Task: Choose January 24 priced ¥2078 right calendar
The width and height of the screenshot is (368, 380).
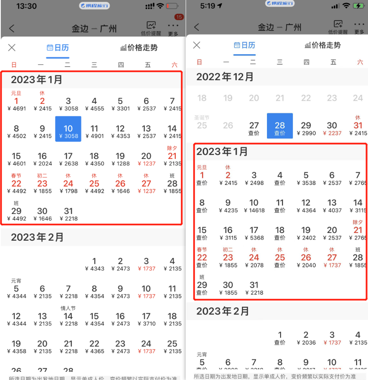Action: pyautogui.click(x=254, y=258)
